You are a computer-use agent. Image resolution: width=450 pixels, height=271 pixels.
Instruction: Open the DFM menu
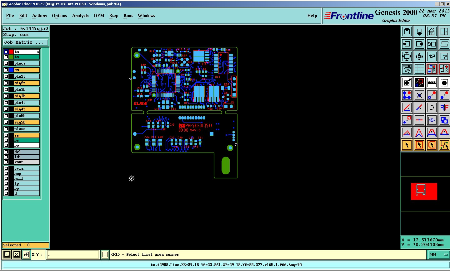click(x=99, y=16)
